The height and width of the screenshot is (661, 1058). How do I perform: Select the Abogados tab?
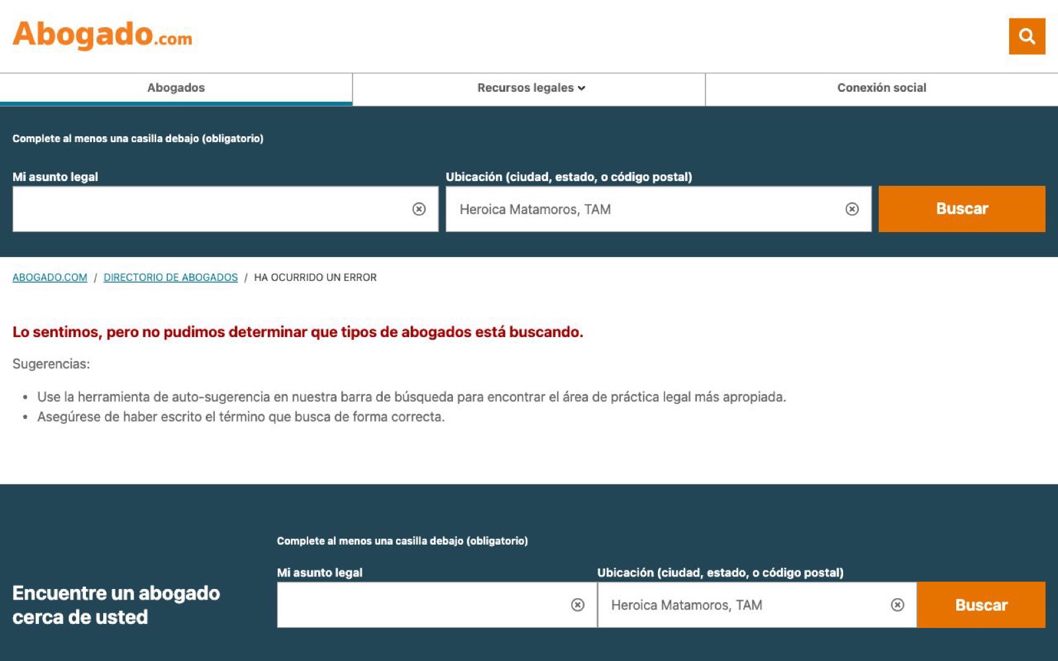pos(176,89)
